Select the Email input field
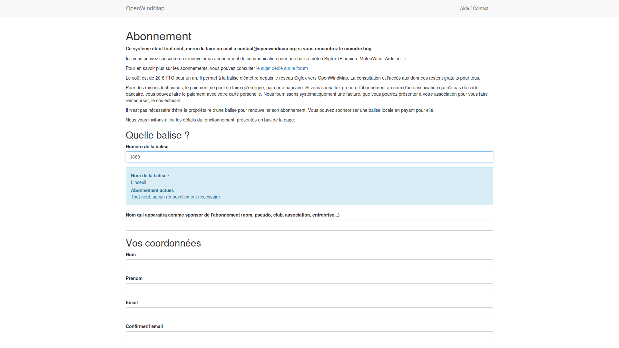 pos(309,313)
